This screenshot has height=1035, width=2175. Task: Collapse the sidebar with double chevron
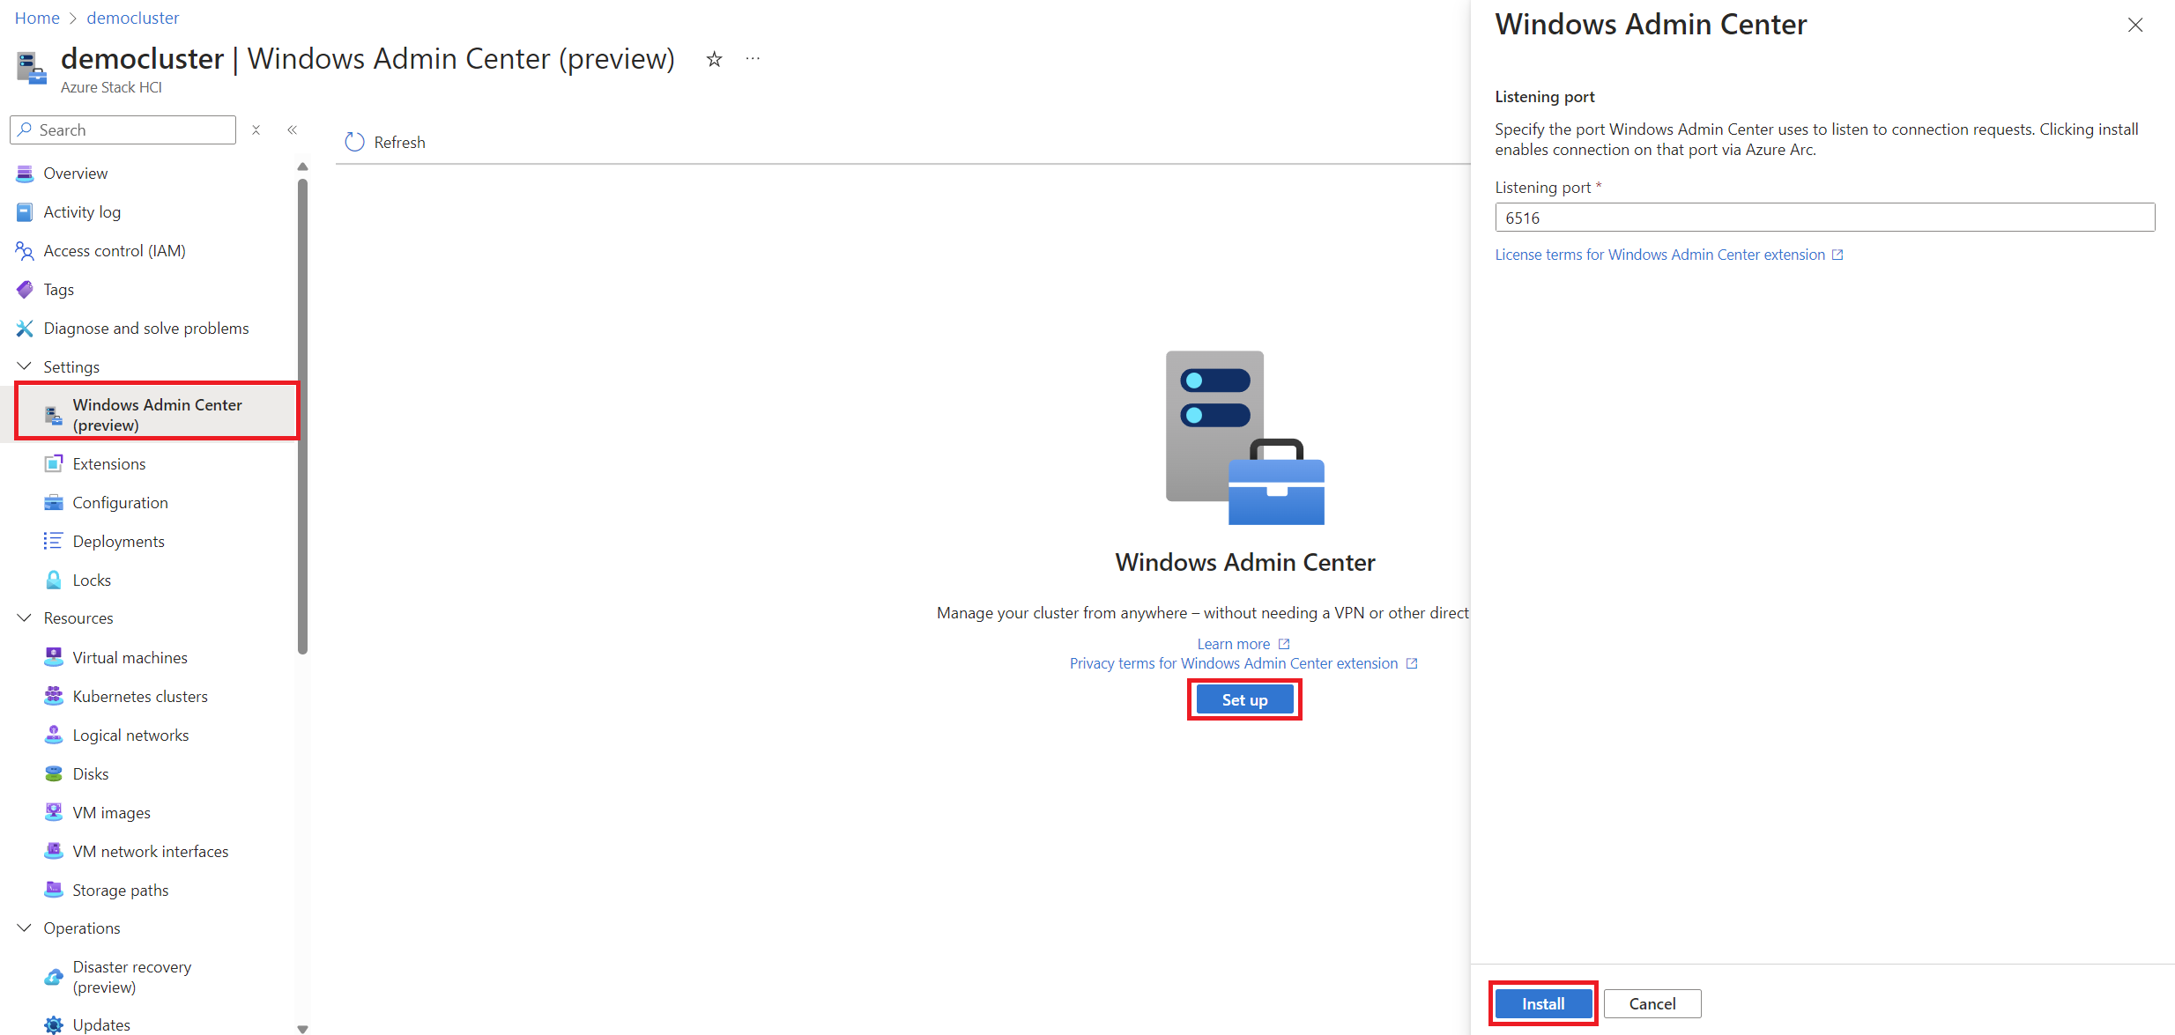(292, 130)
